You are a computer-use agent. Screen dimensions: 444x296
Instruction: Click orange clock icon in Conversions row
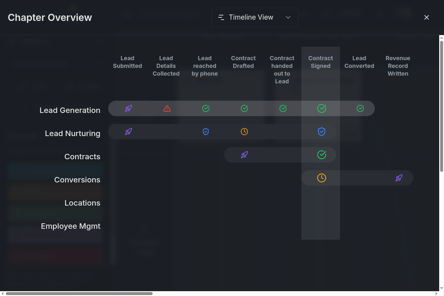(x=322, y=178)
